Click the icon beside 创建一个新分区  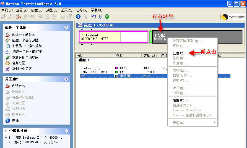7,34
